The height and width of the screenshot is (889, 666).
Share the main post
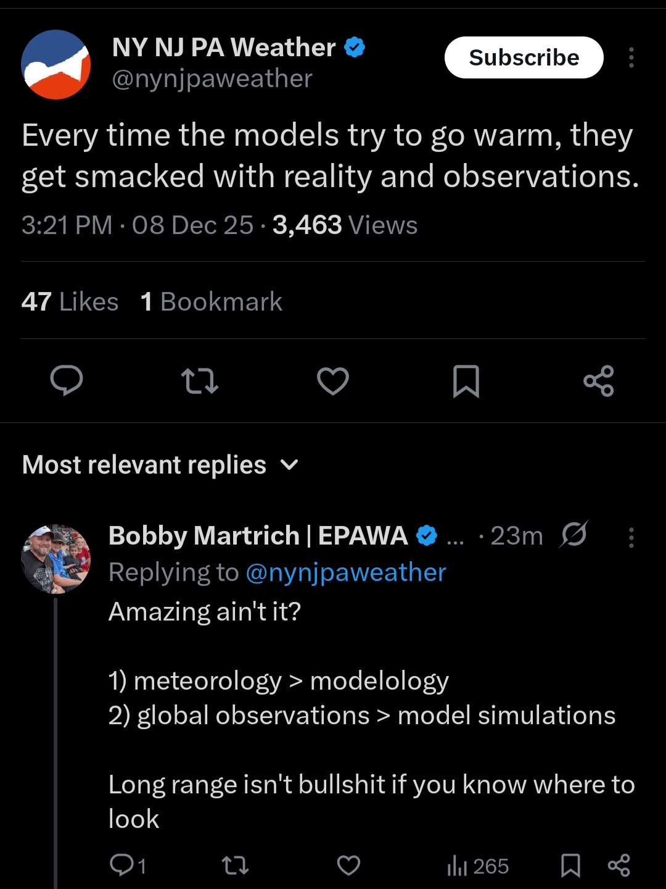pyautogui.click(x=599, y=380)
